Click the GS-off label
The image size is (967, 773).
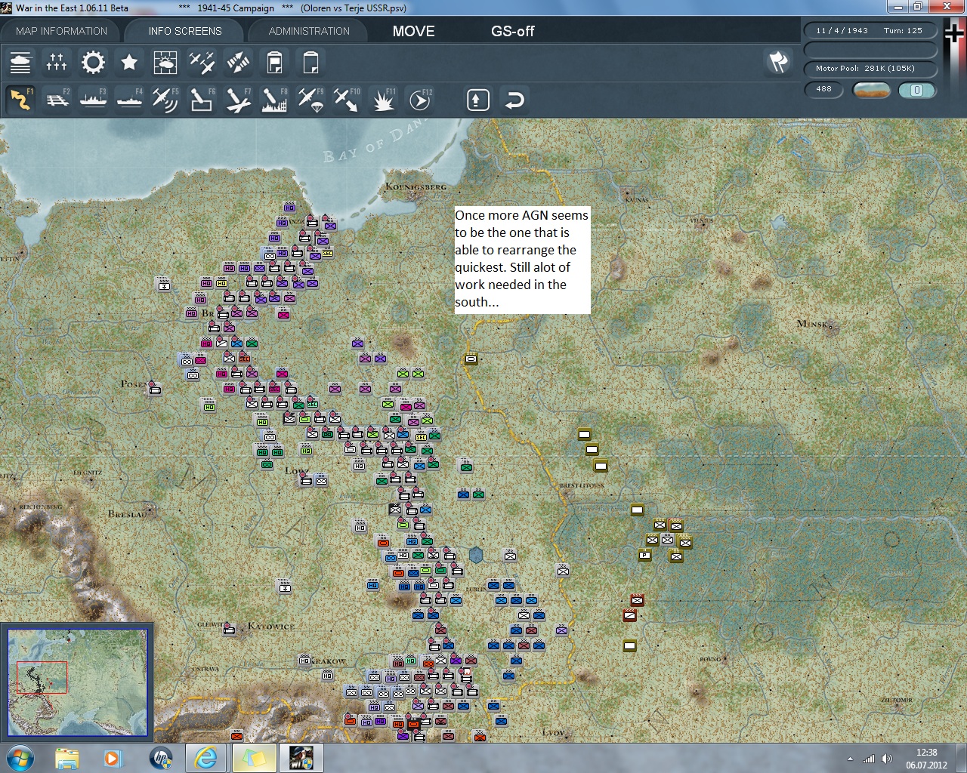point(512,31)
